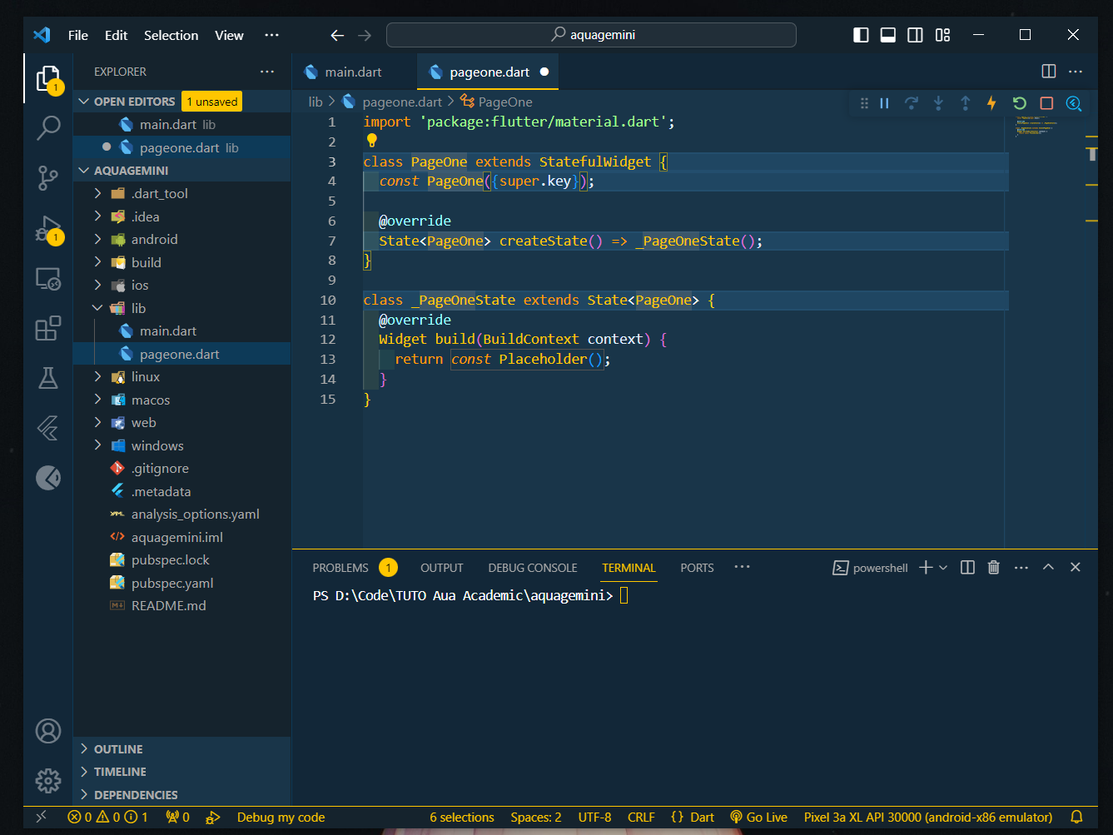Viewport: 1113px width, 835px height.
Task: Click debug Step Over button
Action: point(912,103)
